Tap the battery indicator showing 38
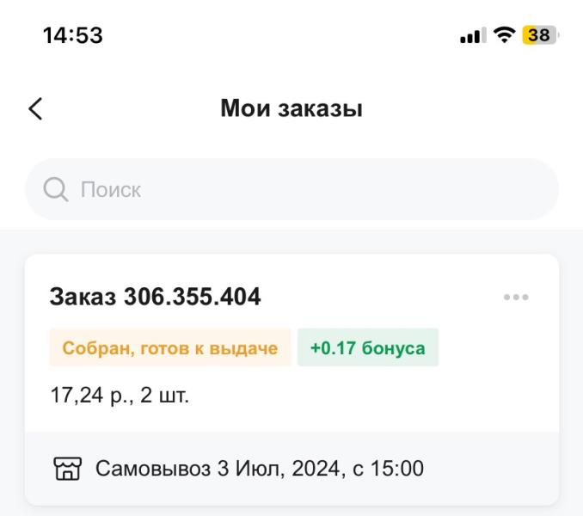The width and height of the screenshot is (583, 516). coord(540,35)
